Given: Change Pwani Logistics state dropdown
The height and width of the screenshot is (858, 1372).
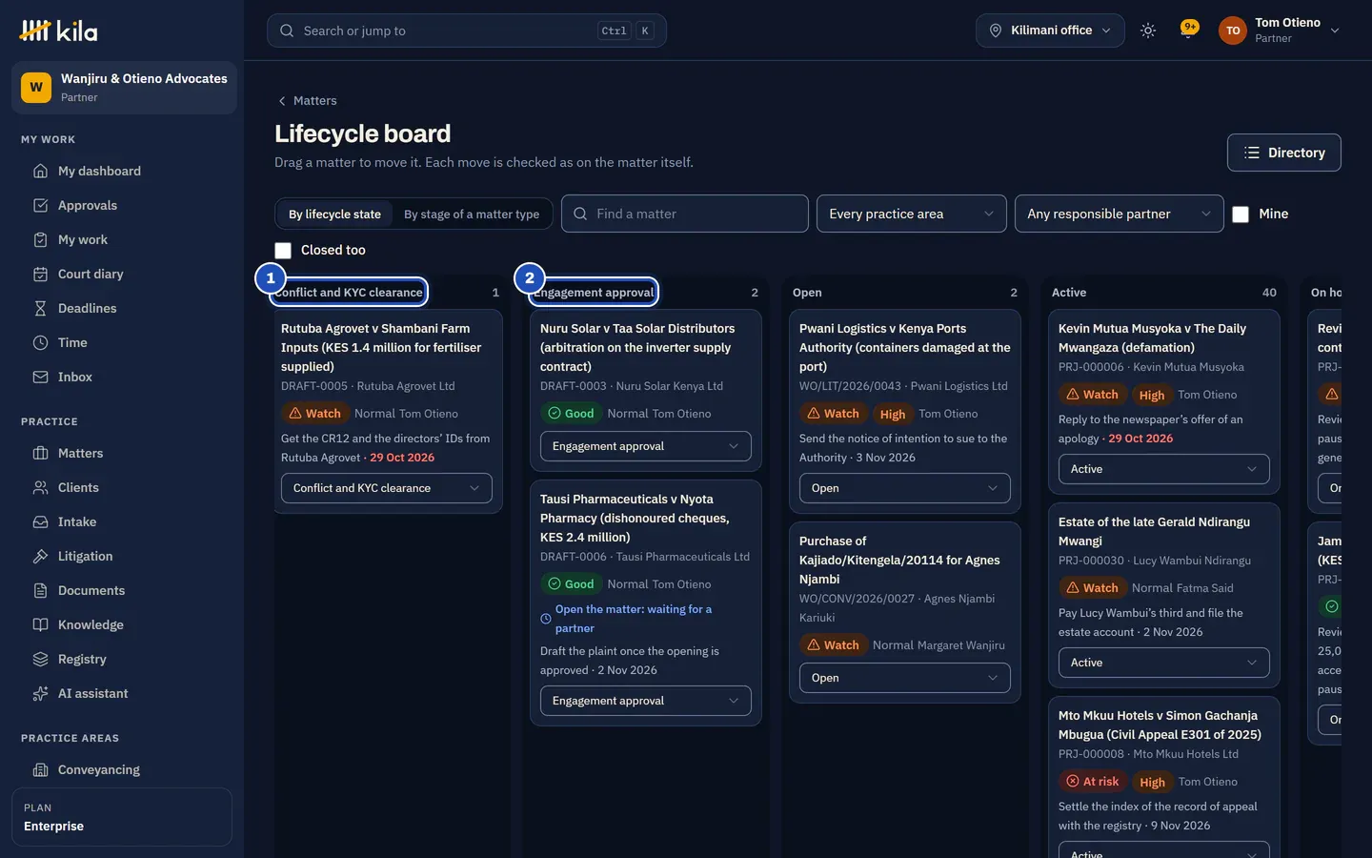Looking at the screenshot, I should (905, 488).
